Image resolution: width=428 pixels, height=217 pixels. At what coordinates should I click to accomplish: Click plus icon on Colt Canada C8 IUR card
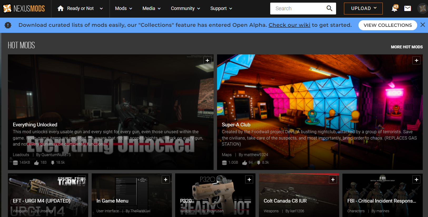click(x=333, y=179)
